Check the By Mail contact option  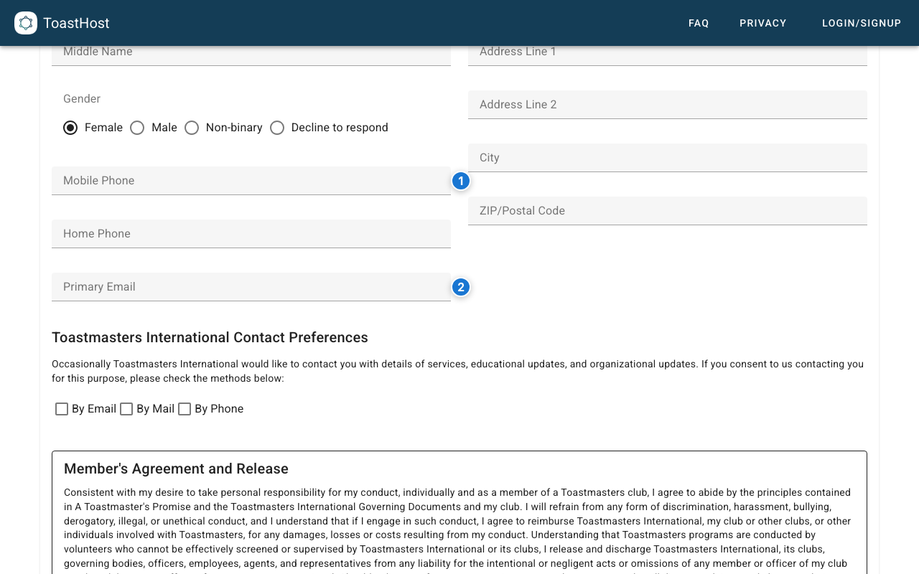click(126, 409)
